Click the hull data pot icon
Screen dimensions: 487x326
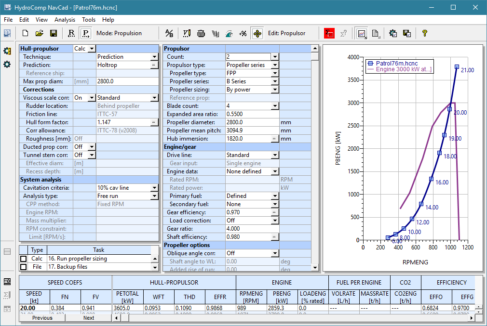201,33
